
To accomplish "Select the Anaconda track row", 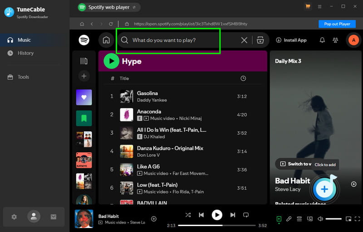I will 183,115.
